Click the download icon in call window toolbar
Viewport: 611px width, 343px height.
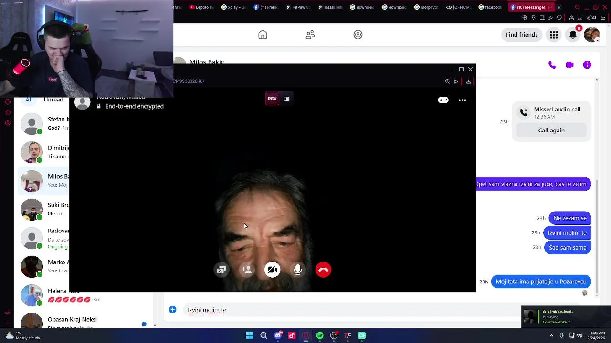[x=468, y=81]
